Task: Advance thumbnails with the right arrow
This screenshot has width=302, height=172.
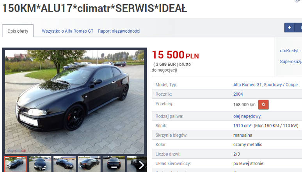Action: (142, 165)
